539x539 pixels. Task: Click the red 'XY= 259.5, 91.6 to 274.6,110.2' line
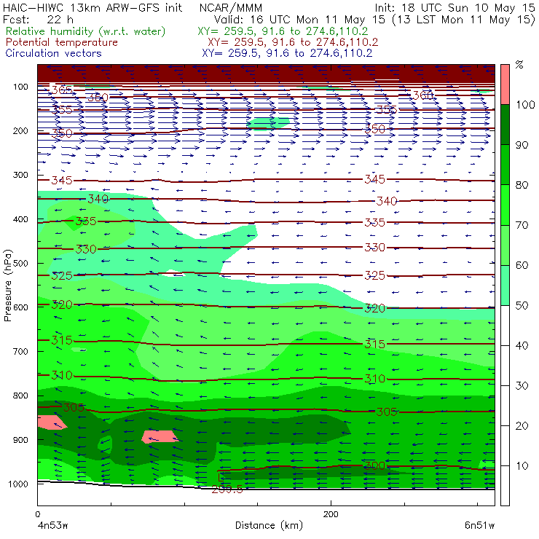(x=293, y=42)
